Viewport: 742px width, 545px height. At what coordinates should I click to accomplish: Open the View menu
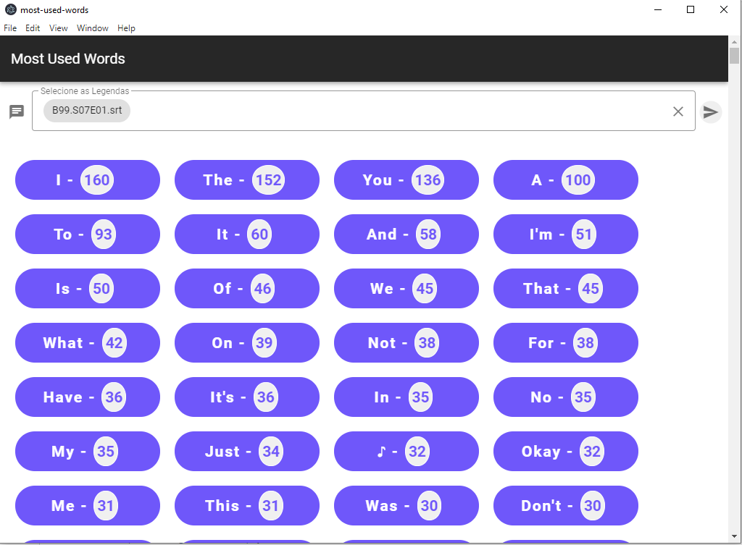pos(58,28)
